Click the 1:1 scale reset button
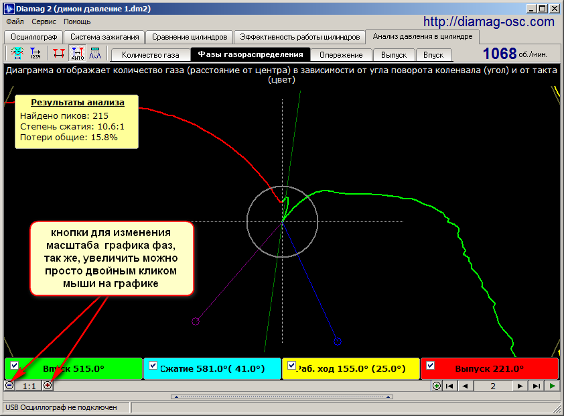 (x=29, y=386)
